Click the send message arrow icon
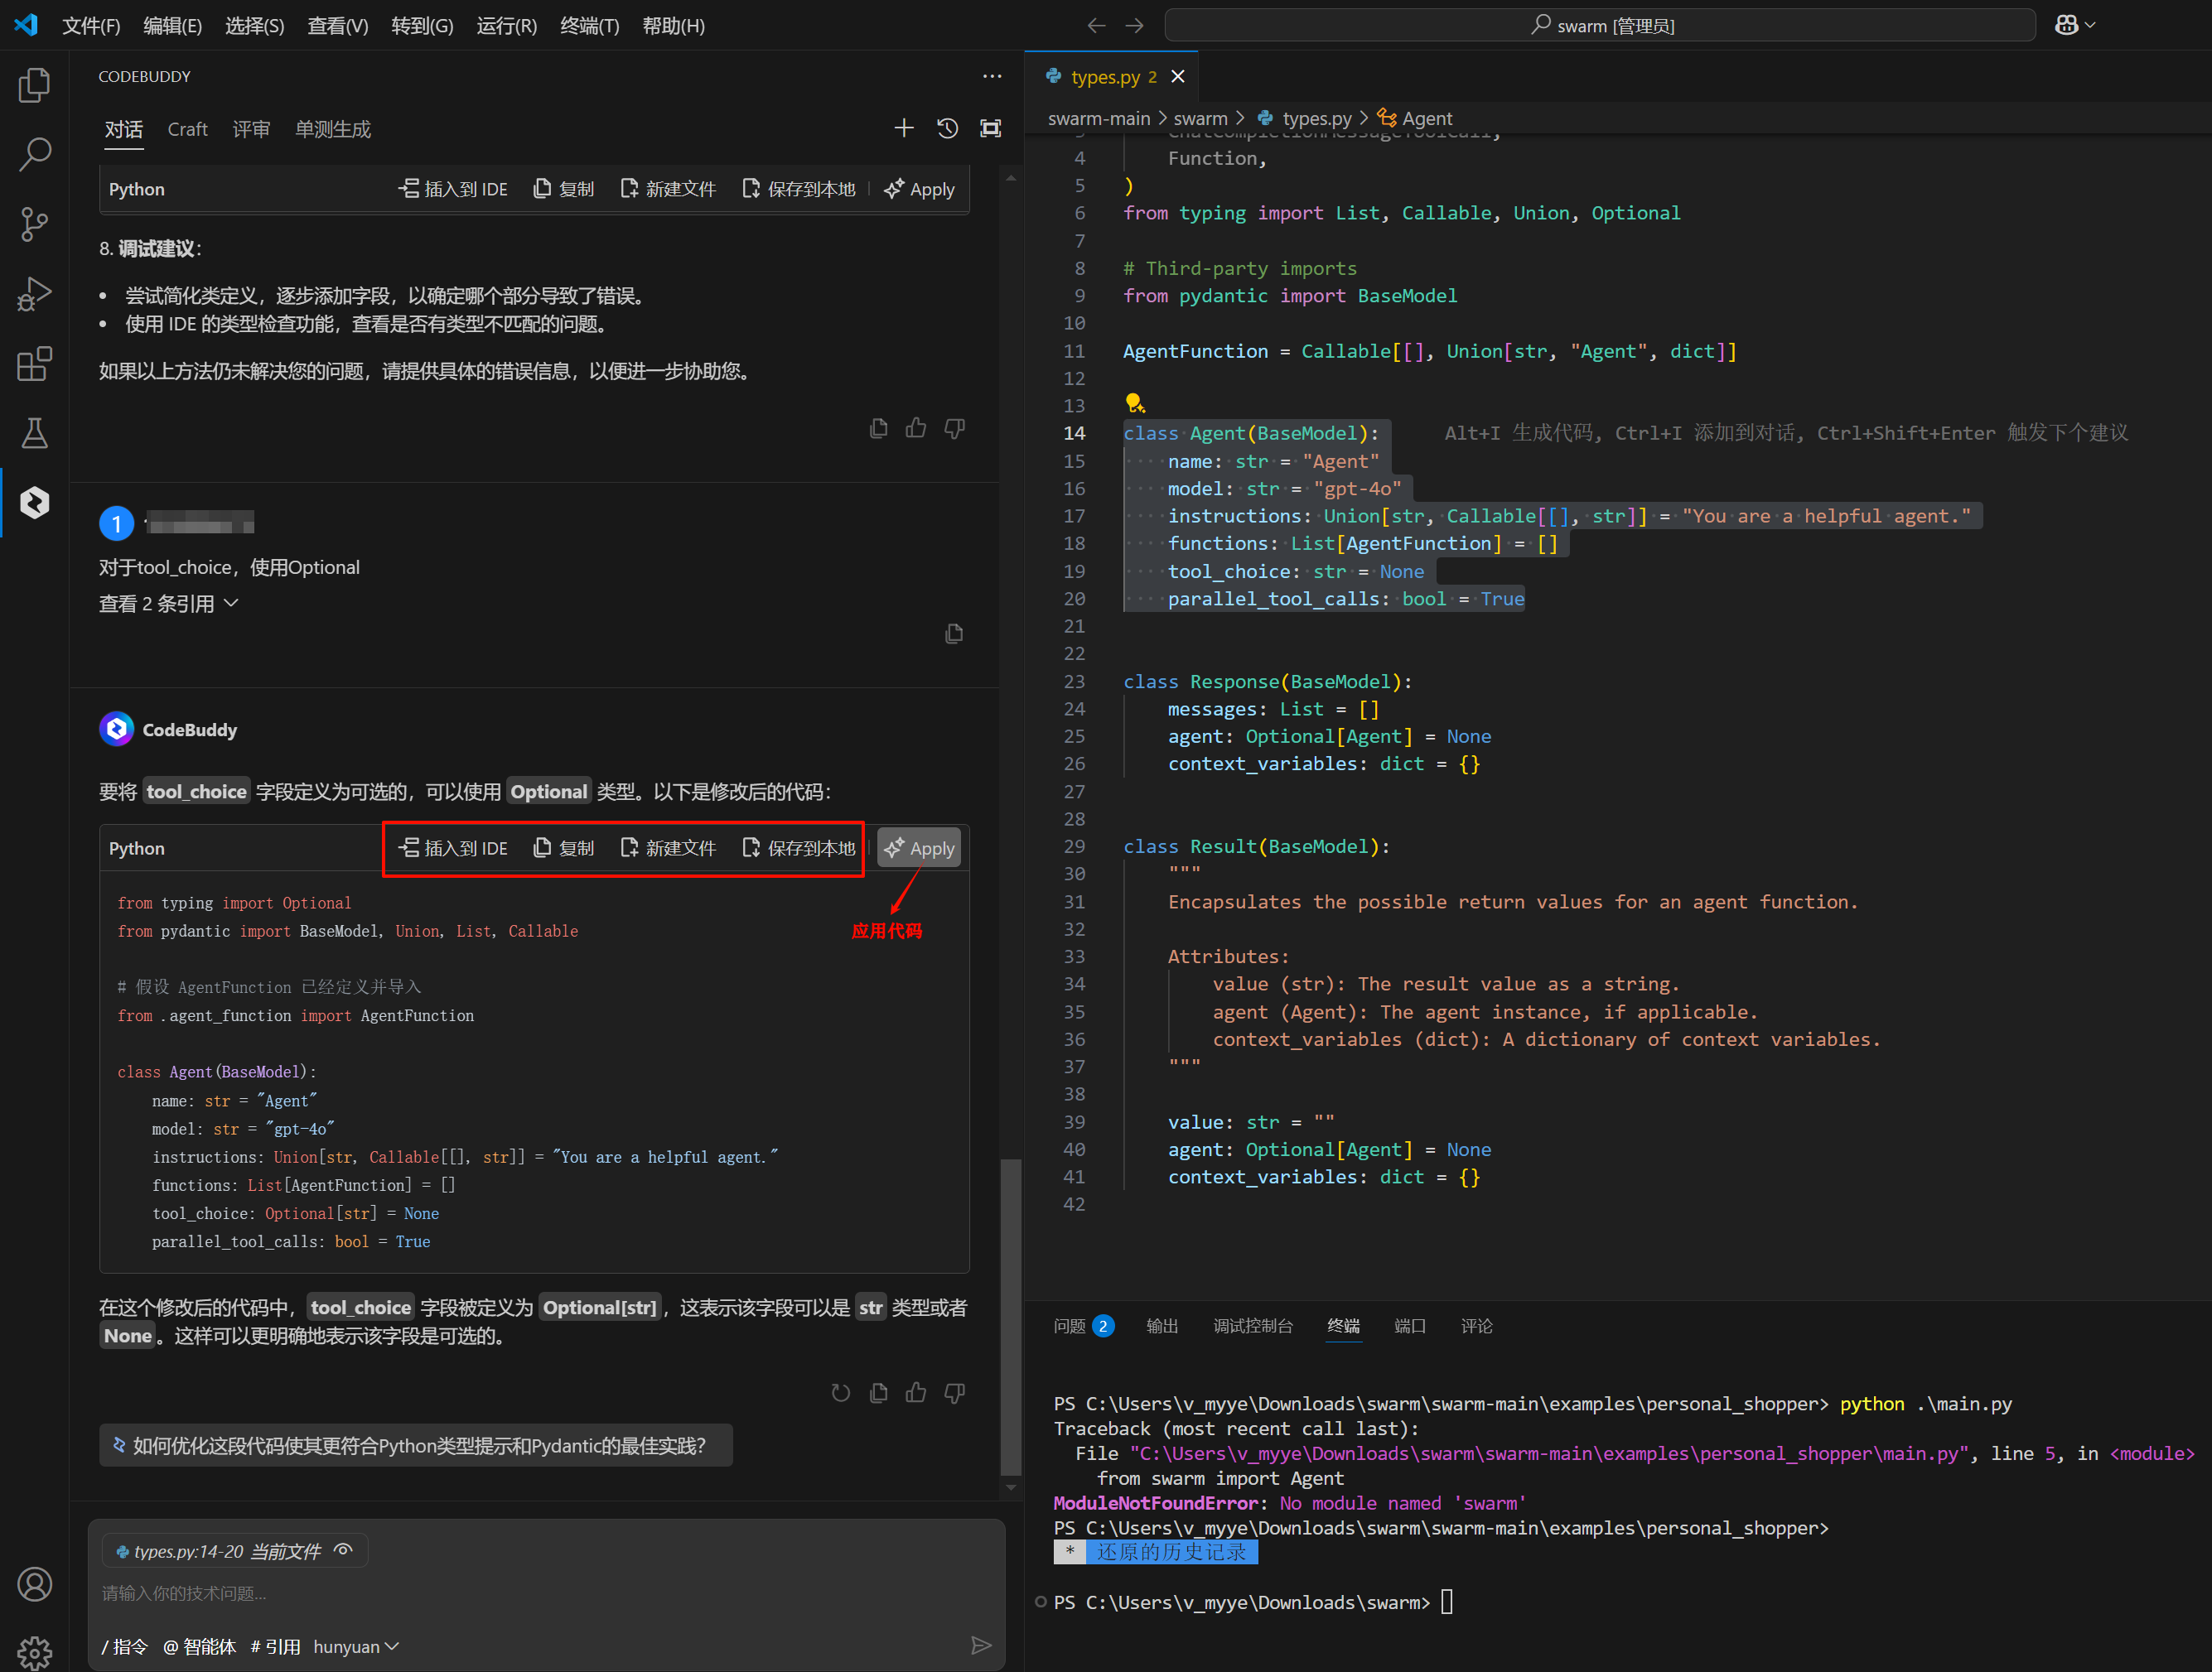Image resolution: width=2212 pixels, height=1672 pixels. tap(981, 1645)
